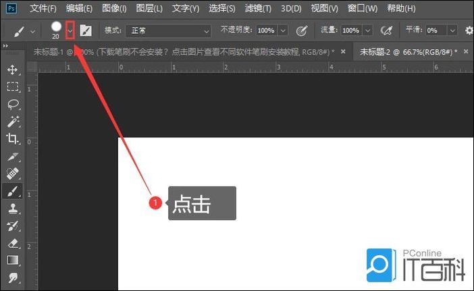
Task: Toggle pressure for opacity button
Action: (301, 30)
